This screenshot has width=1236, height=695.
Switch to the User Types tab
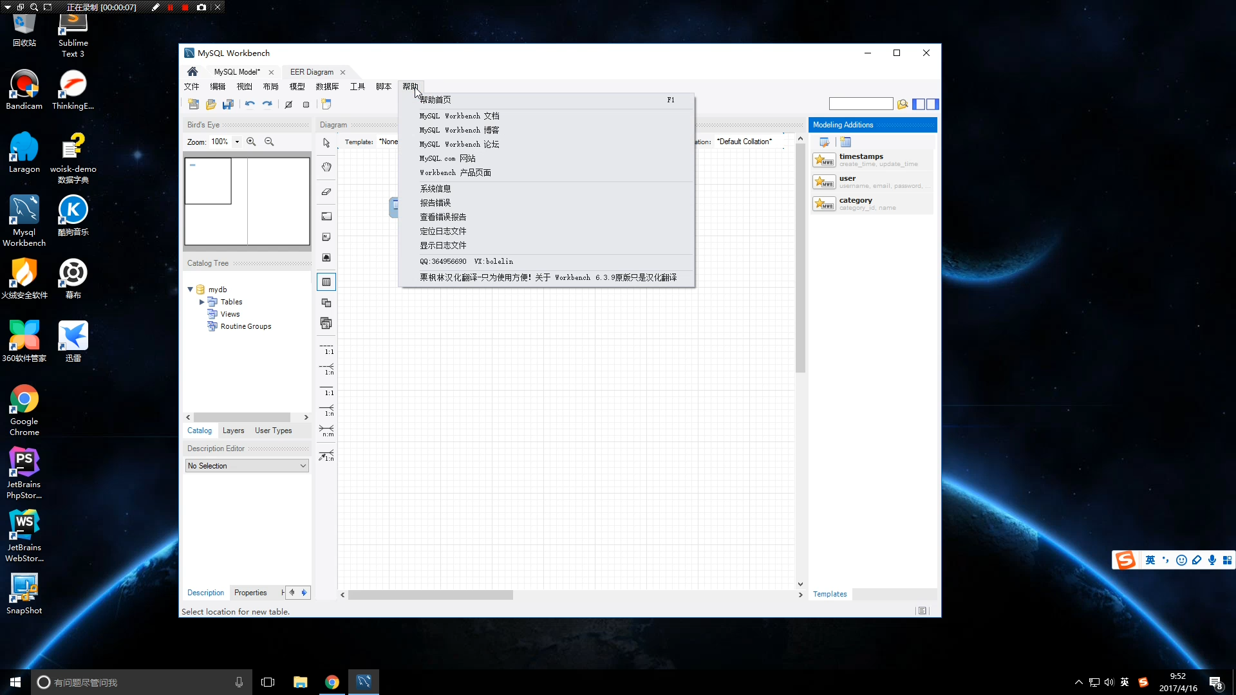click(x=273, y=431)
